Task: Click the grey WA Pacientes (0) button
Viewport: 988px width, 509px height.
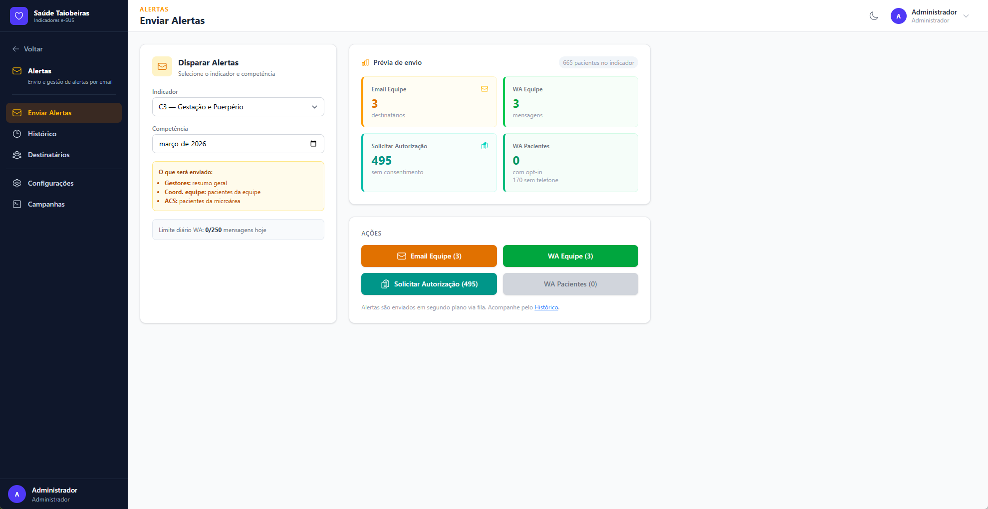Action: click(x=570, y=284)
